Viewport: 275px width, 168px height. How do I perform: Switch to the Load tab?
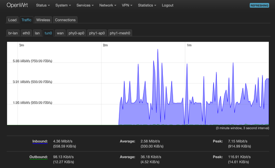pyautogui.click(x=12, y=20)
